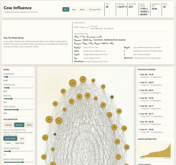Select cow node 49 in the network
176x165 pixels.
(x=117, y=142)
